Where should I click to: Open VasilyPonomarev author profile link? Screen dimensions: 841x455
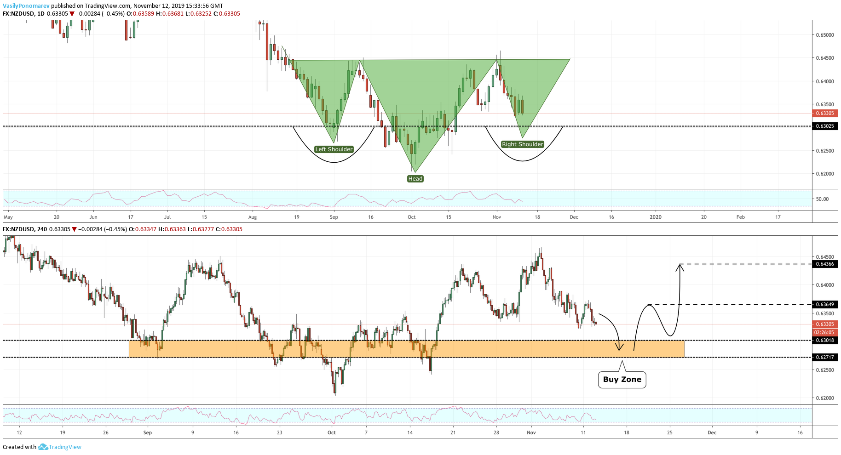pyautogui.click(x=26, y=6)
